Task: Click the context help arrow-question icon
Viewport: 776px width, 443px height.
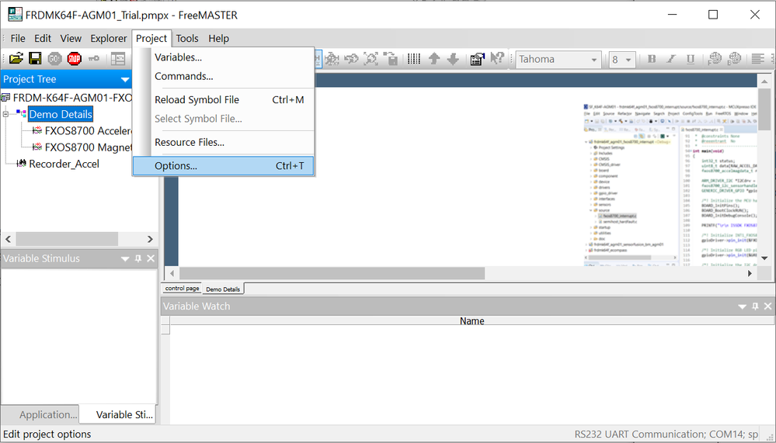Action: pos(496,59)
